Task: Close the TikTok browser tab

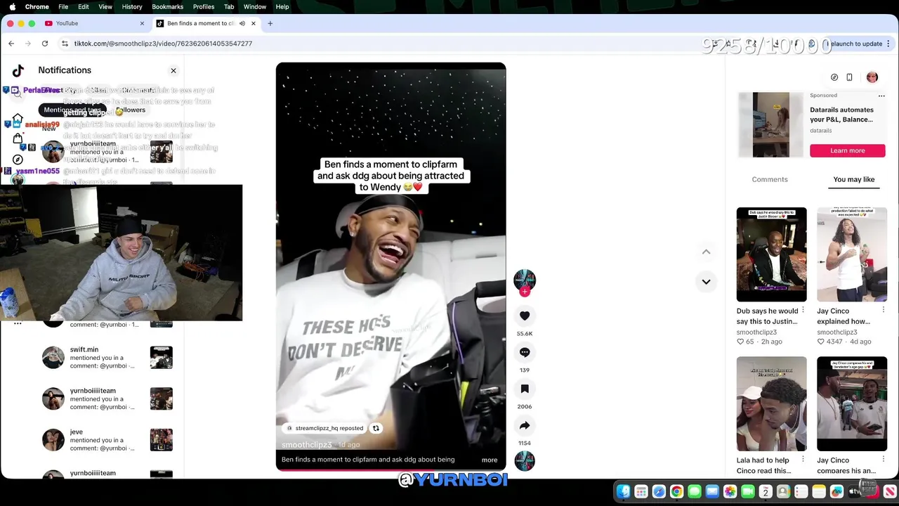Action: (254, 23)
